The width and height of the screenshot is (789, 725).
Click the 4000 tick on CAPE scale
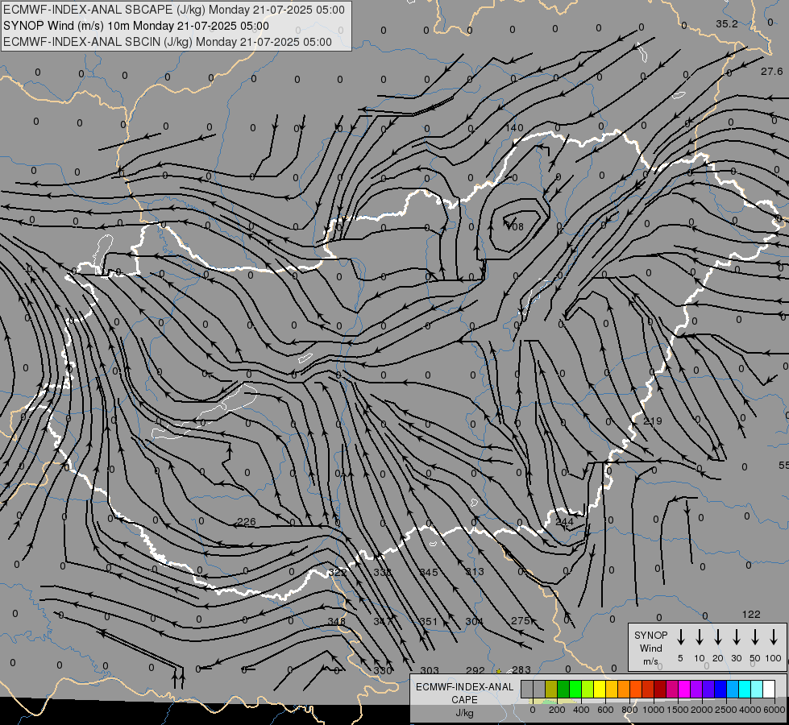click(x=750, y=710)
